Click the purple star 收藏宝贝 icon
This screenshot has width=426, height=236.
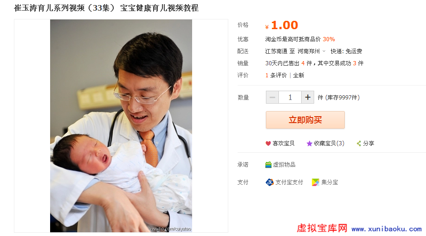pyautogui.click(x=309, y=143)
